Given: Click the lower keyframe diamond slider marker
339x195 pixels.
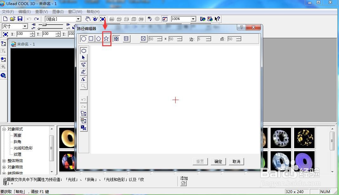Looking at the screenshot, I should tap(39, 29).
